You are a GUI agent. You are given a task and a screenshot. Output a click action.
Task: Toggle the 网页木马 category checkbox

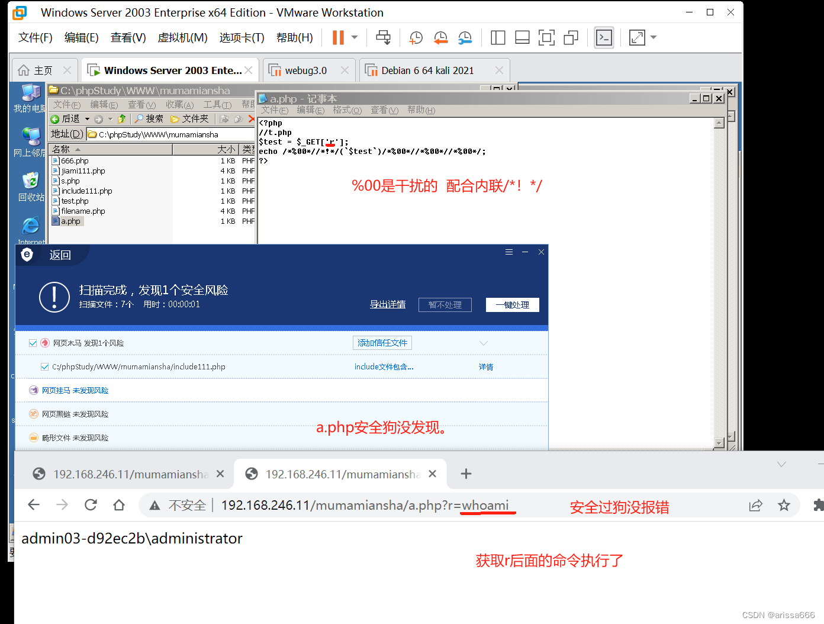click(33, 343)
